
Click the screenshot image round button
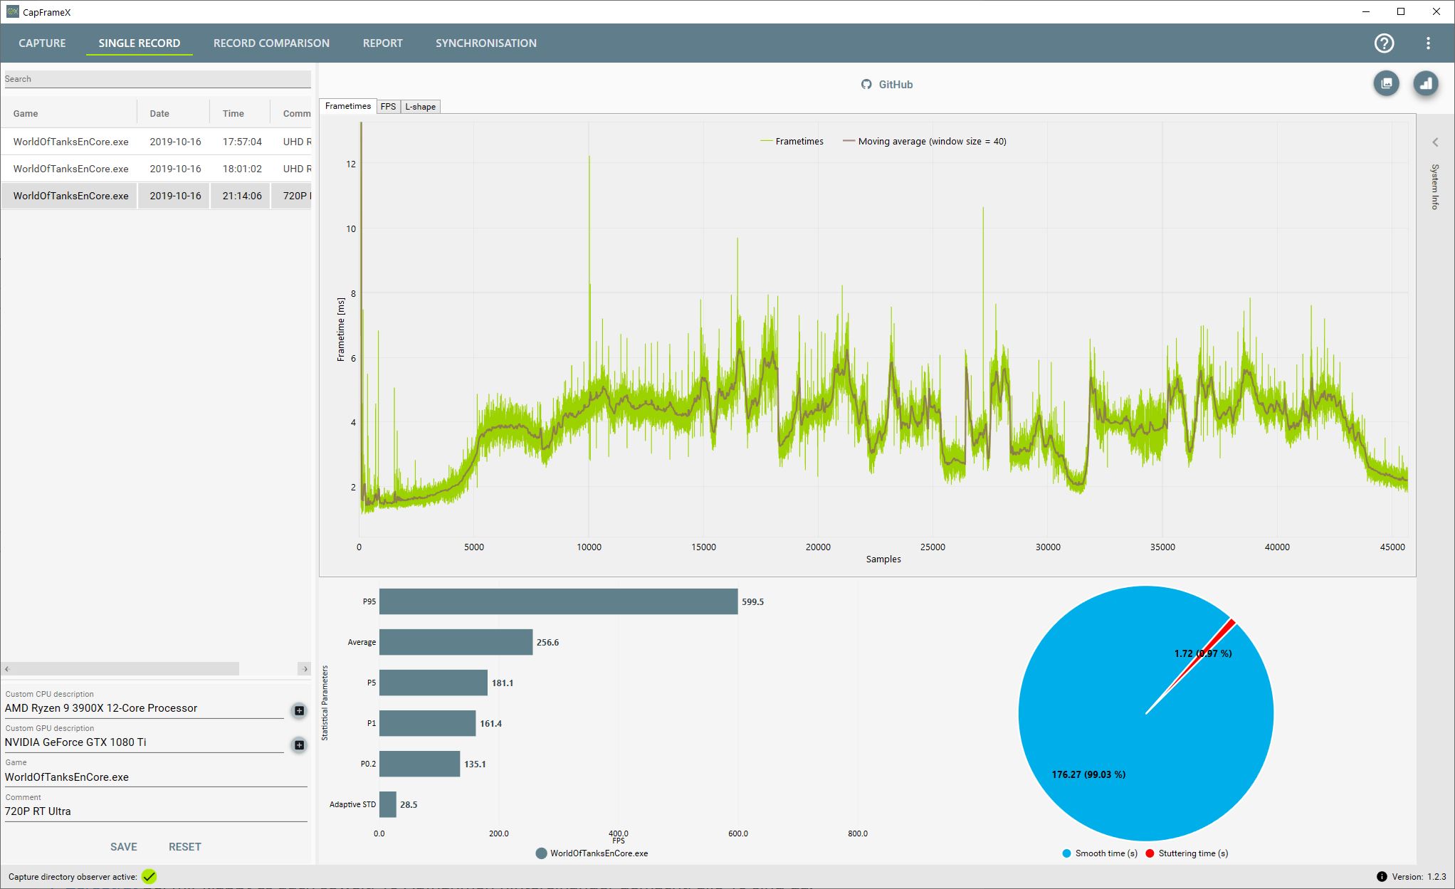(1386, 83)
